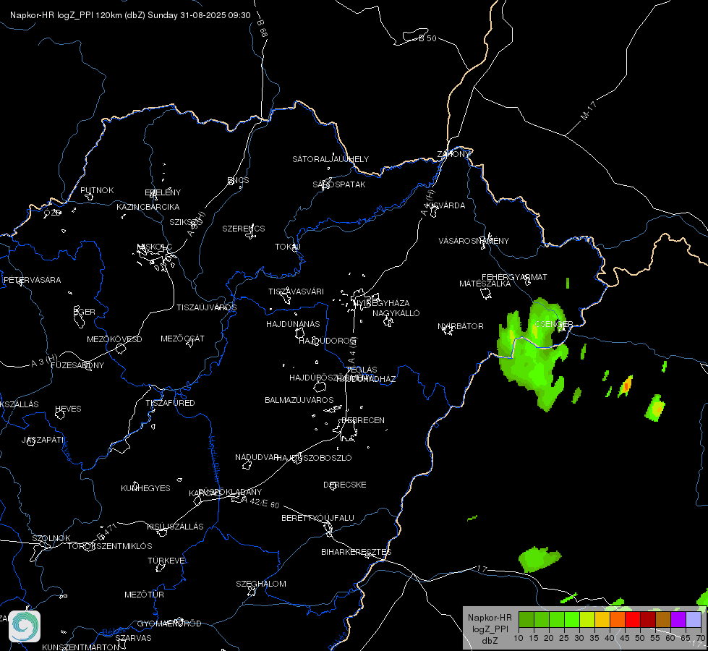Select the yellow-green 30-35 dBZ swatch

click(x=587, y=619)
